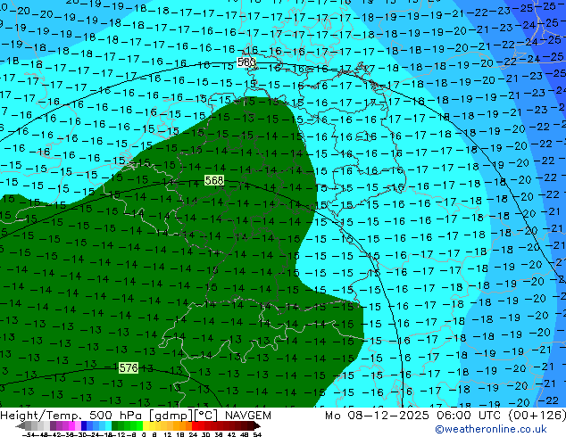
Task: Click the right arrow end of color scale
Action: point(257,426)
